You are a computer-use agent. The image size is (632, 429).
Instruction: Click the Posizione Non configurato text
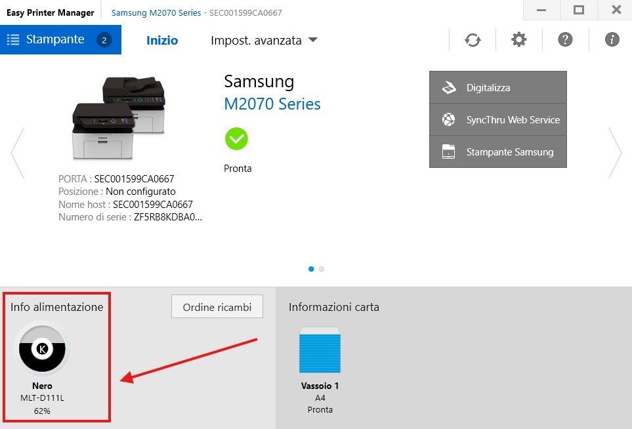click(x=117, y=192)
